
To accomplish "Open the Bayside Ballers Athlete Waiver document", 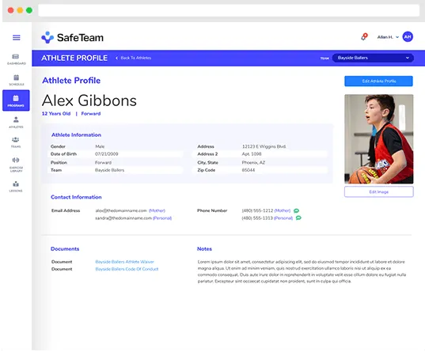I will coord(125,262).
